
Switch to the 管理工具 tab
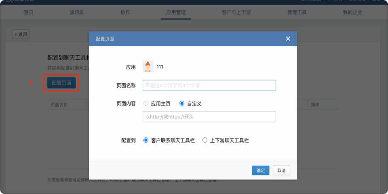tap(297, 12)
